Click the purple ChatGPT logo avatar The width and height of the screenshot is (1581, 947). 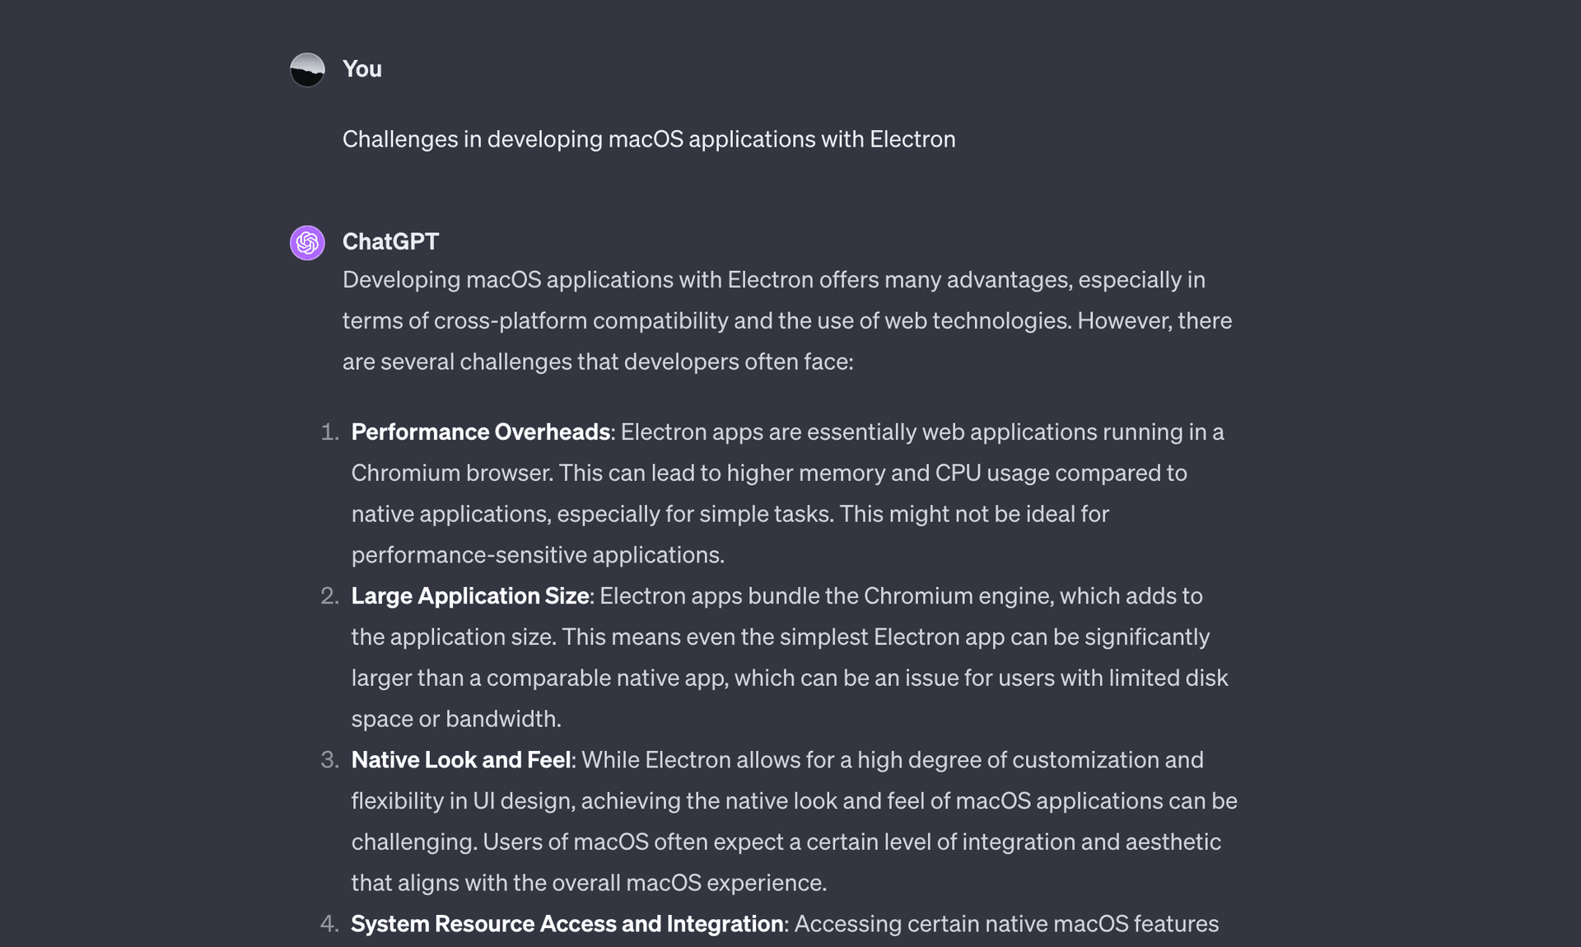tap(307, 243)
